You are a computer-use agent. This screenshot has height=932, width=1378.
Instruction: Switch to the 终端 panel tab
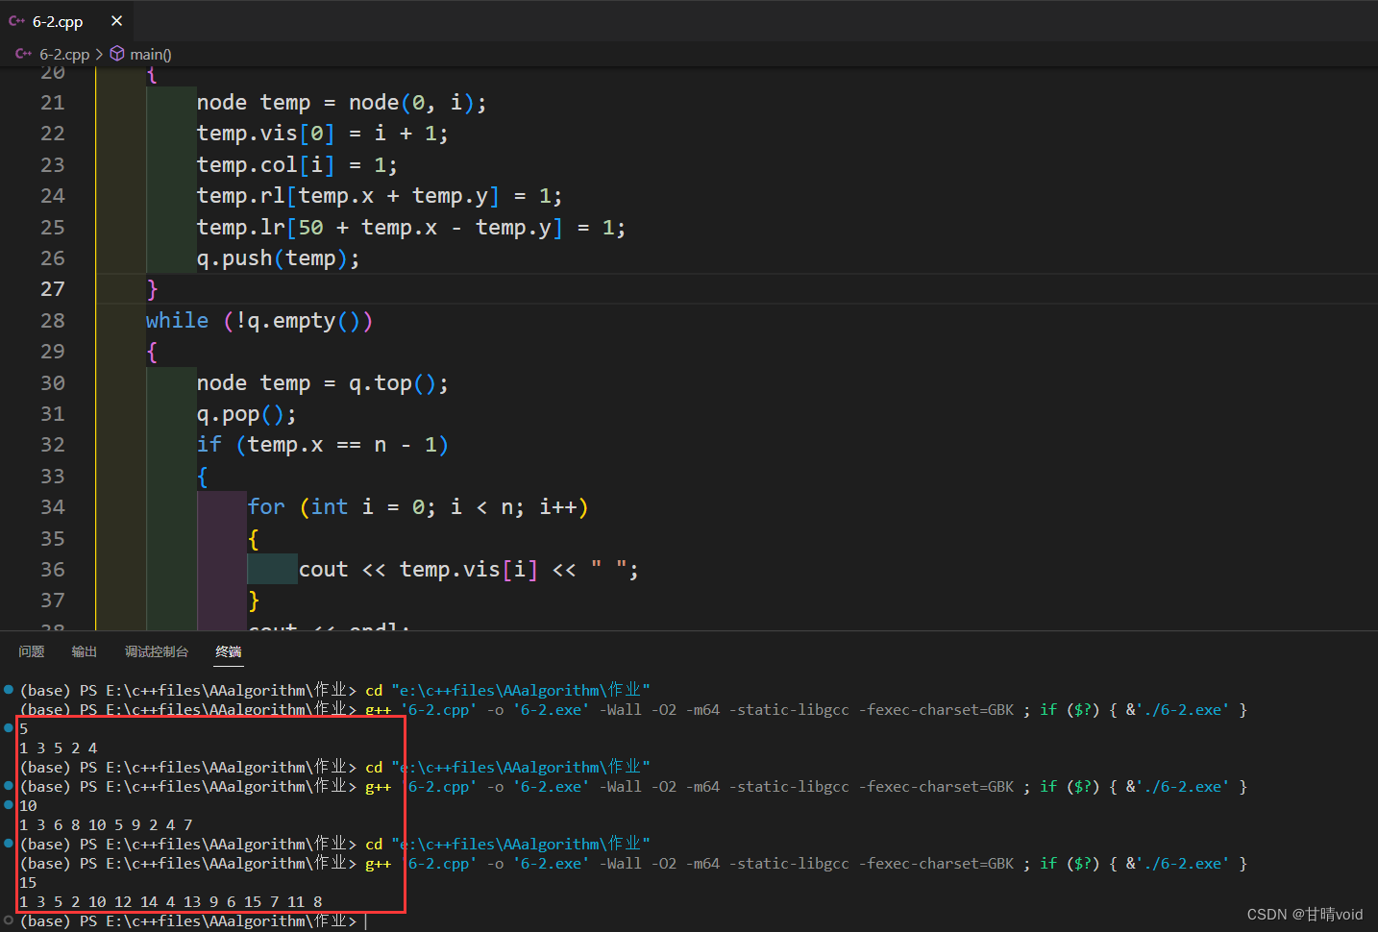click(x=229, y=651)
